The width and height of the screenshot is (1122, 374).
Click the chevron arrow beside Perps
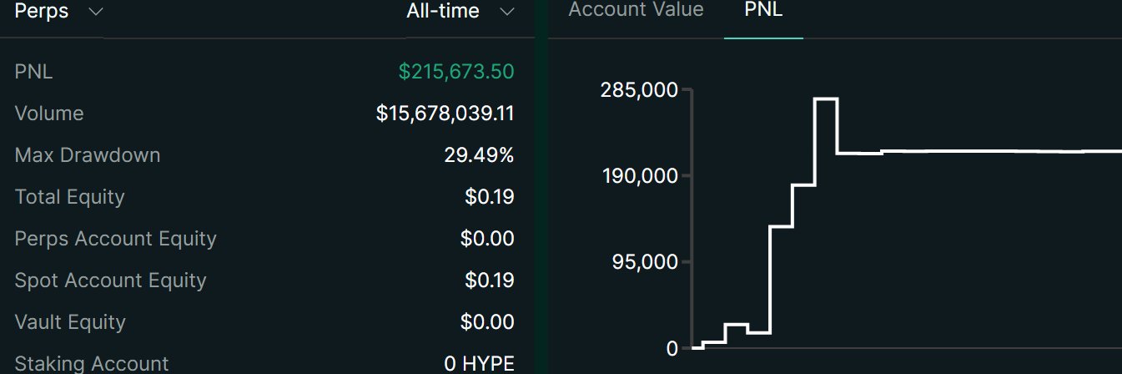pos(95,12)
